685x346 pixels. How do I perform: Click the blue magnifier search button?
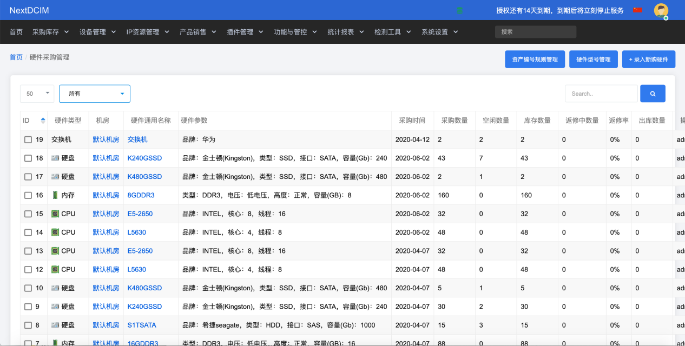653,94
